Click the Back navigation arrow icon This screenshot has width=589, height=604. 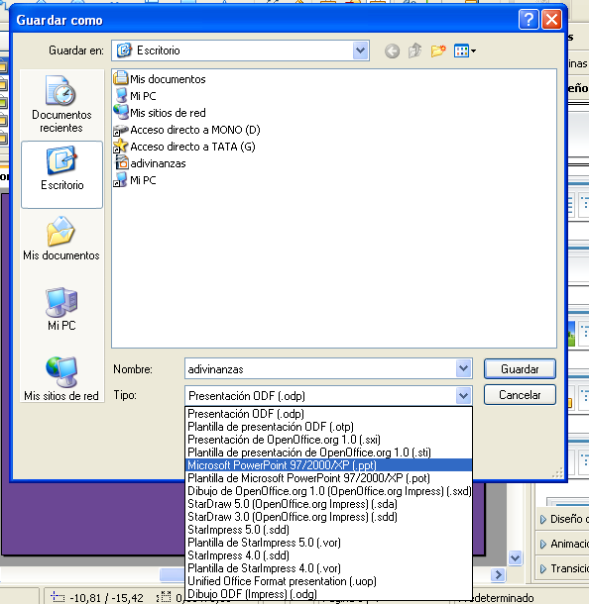point(392,50)
